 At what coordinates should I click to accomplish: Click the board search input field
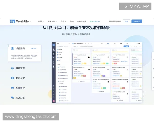pyautogui.click(x=86, y=46)
